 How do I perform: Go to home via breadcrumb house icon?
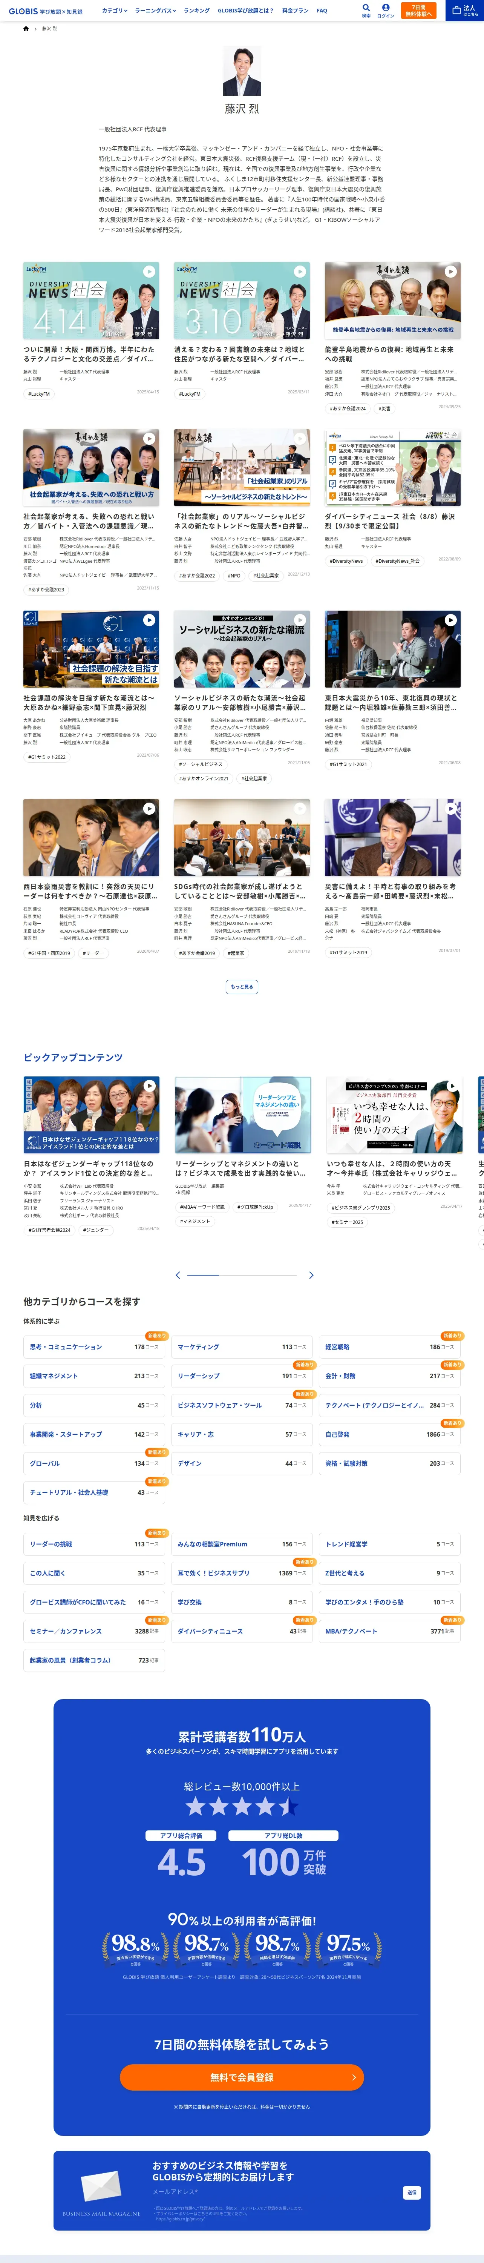(26, 29)
